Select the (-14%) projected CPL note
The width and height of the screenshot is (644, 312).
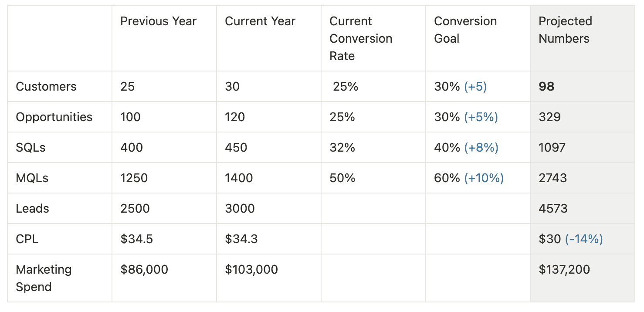[x=584, y=239]
